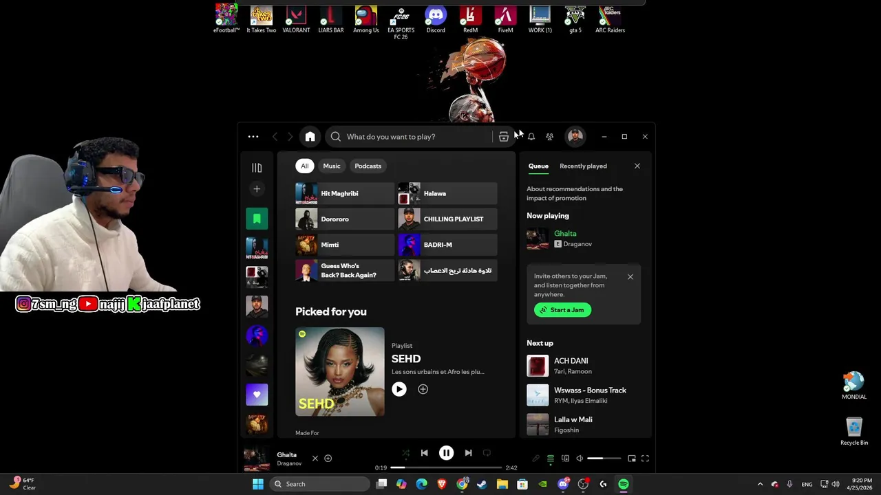Select the Music filter chip
The width and height of the screenshot is (881, 495).
(332, 166)
